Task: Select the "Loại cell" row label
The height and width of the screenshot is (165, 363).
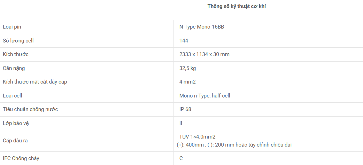Action: pos(13,96)
